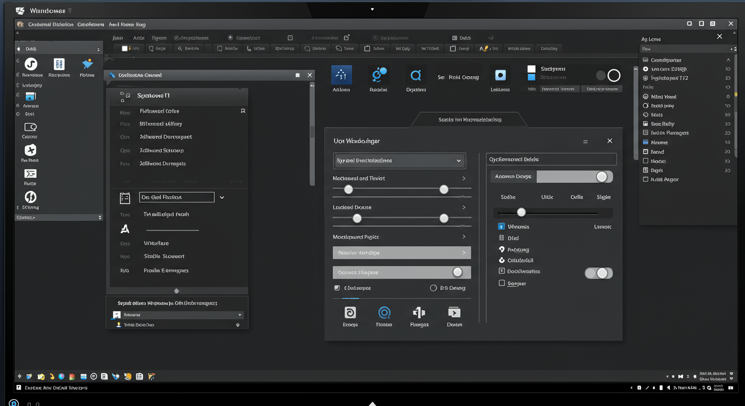Click the white circle J-glyph icon in left sidebar
The width and height of the screenshot is (745, 406).
pyautogui.click(x=31, y=64)
